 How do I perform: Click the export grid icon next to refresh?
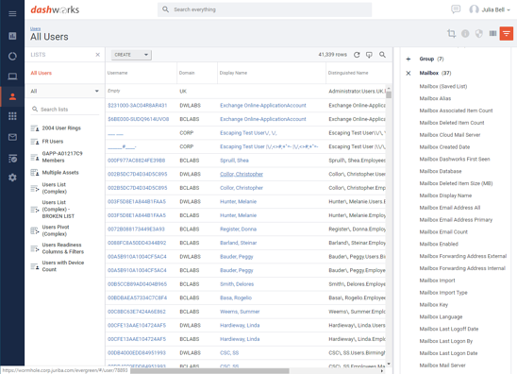(x=369, y=55)
